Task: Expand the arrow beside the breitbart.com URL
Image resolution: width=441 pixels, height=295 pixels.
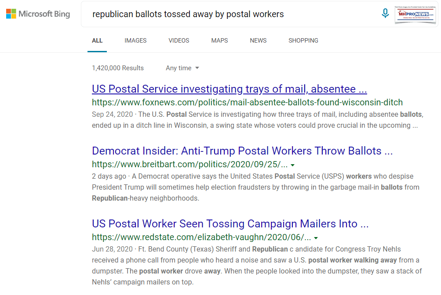Action: click(293, 165)
